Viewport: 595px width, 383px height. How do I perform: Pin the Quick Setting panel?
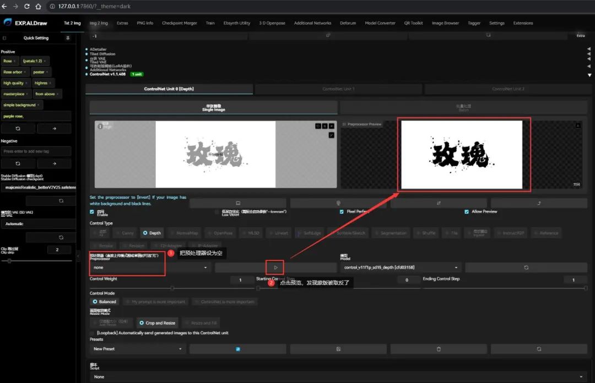68,38
